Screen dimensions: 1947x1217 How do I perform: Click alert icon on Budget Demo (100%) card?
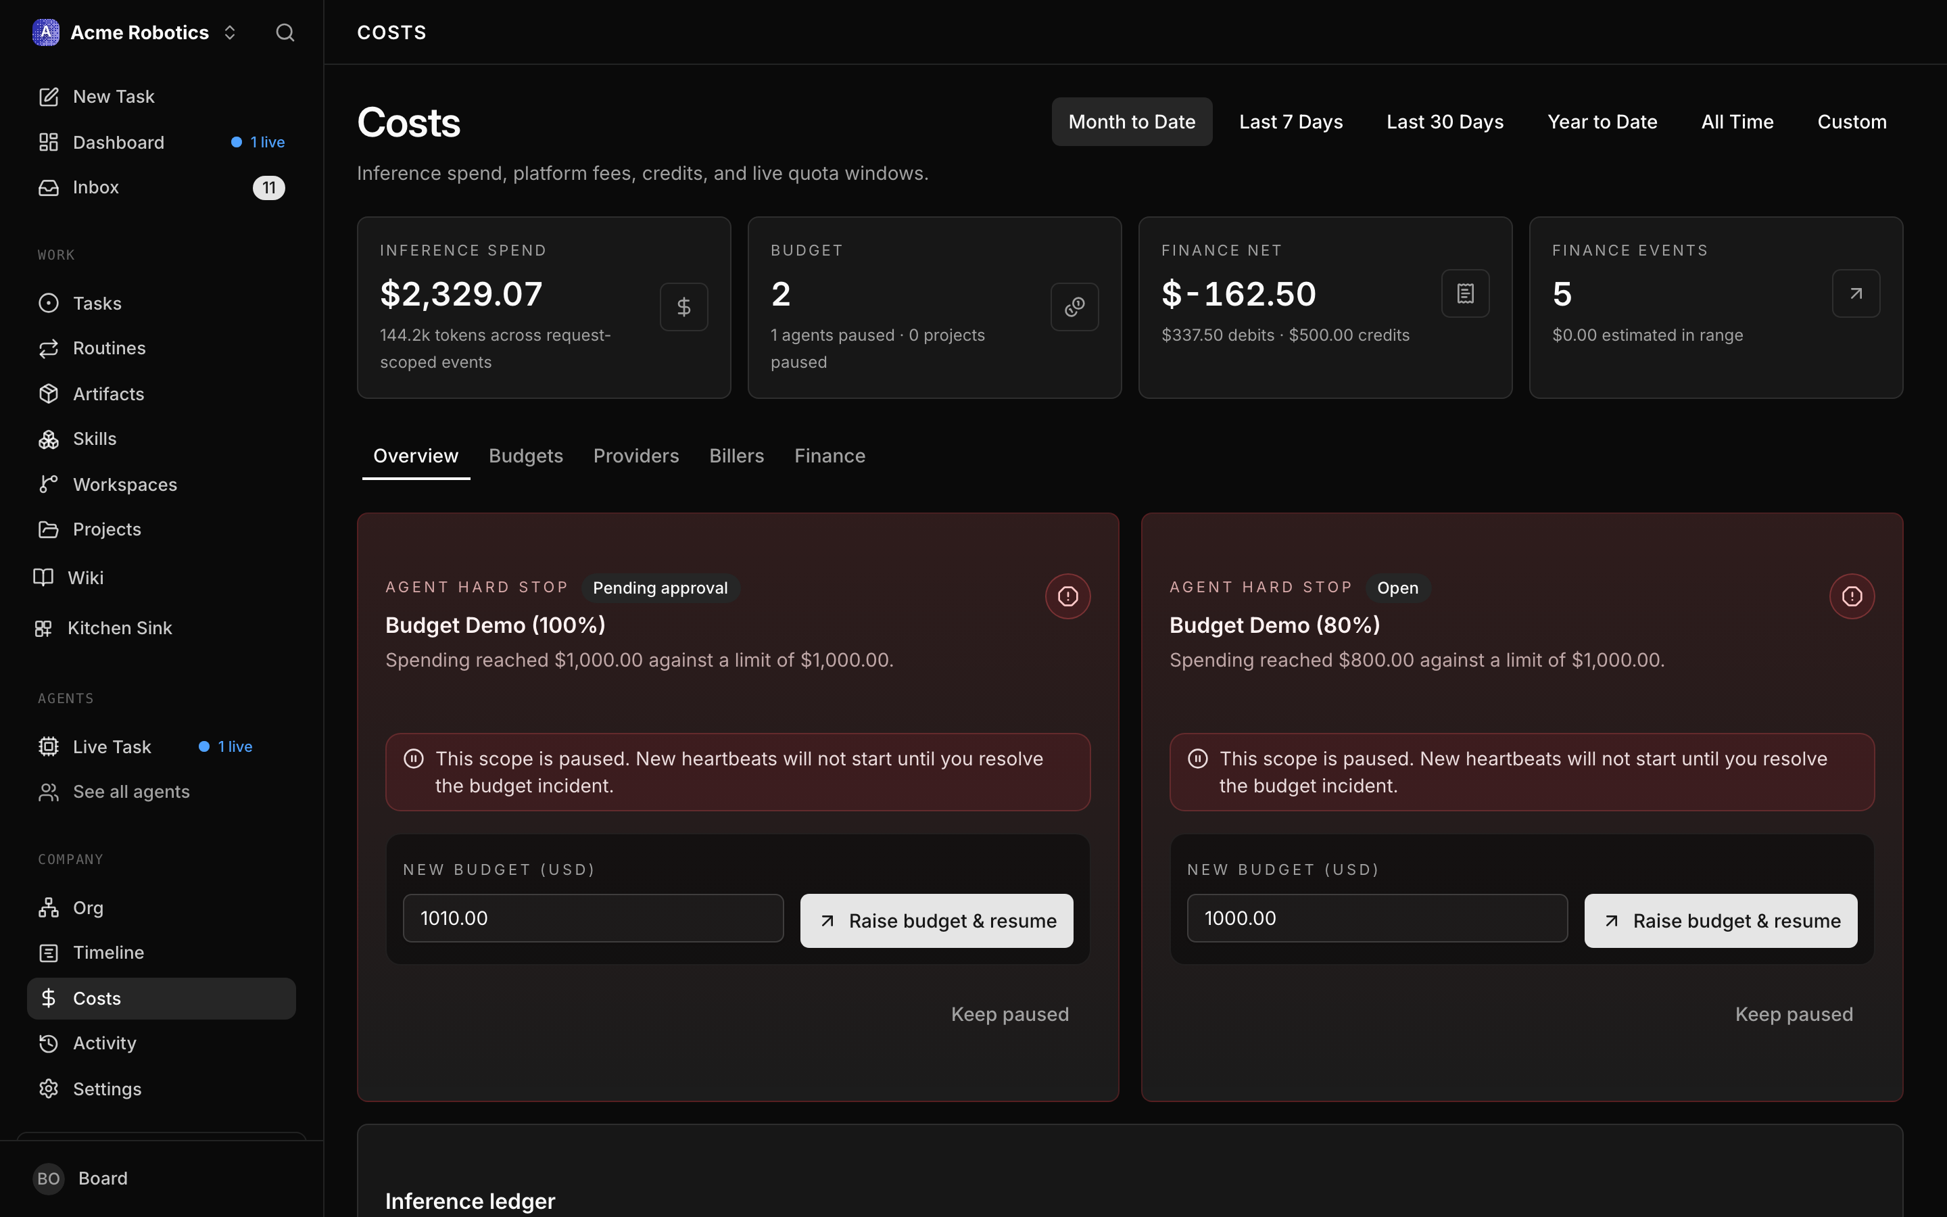(x=1067, y=596)
